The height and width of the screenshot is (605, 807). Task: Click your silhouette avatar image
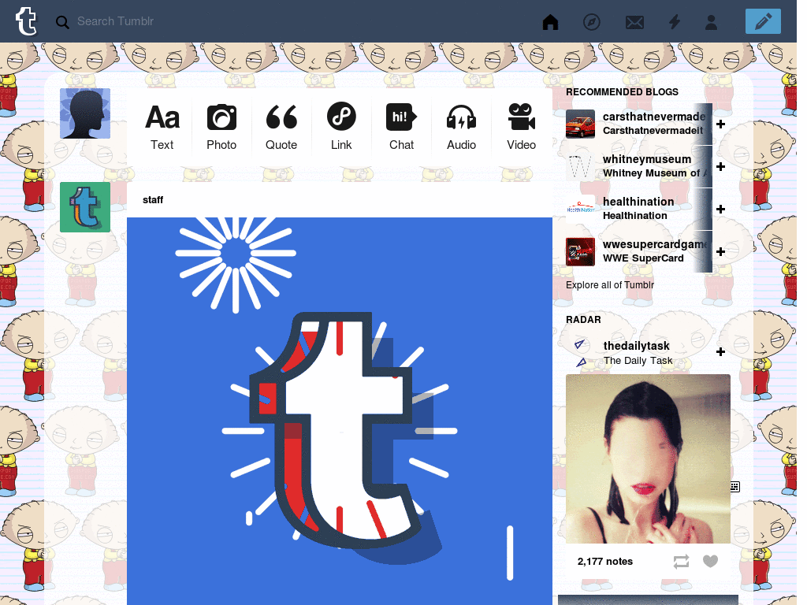(85, 113)
